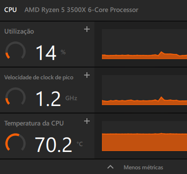The height and width of the screenshot is (174, 187).
Task: Click the 14 percent utilization value
Action: click(x=46, y=53)
